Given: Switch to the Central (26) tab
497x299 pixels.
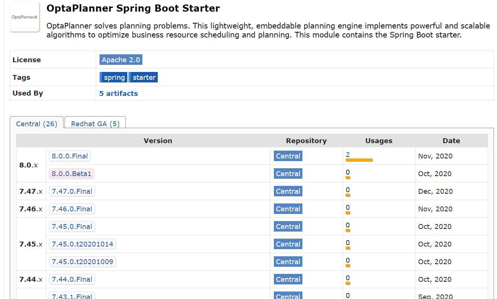Looking at the screenshot, I should coord(36,124).
